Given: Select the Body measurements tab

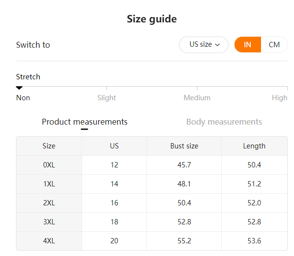Looking at the screenshot, I should (224, 122).
